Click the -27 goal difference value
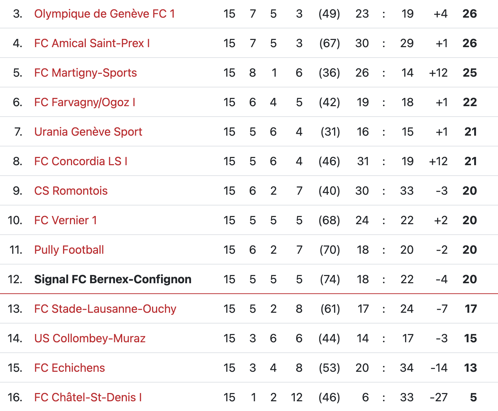 tap(439, 397)
